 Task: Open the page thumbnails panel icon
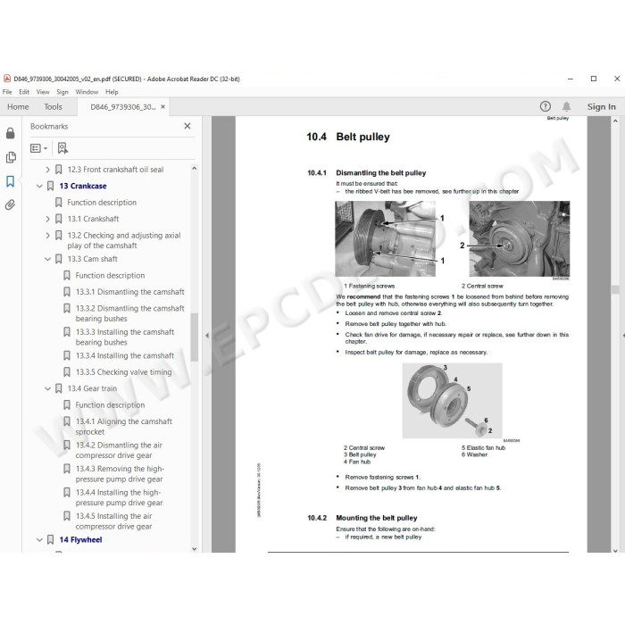click(x=11, y=157)
